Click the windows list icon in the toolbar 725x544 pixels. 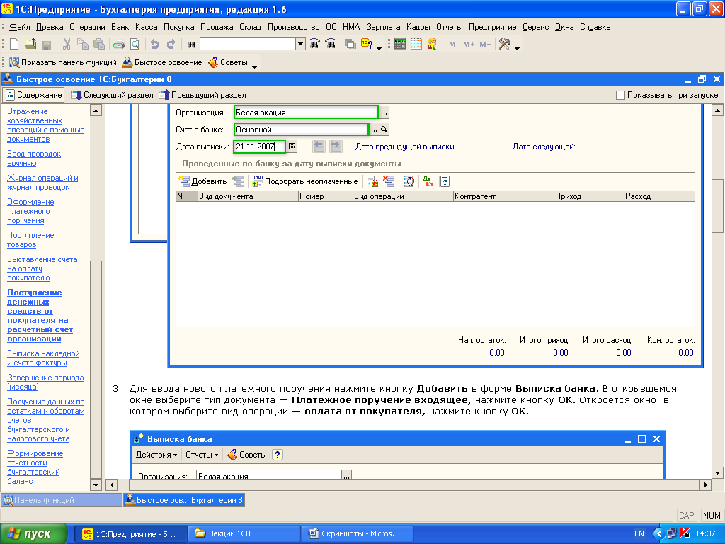coord(350,45)
